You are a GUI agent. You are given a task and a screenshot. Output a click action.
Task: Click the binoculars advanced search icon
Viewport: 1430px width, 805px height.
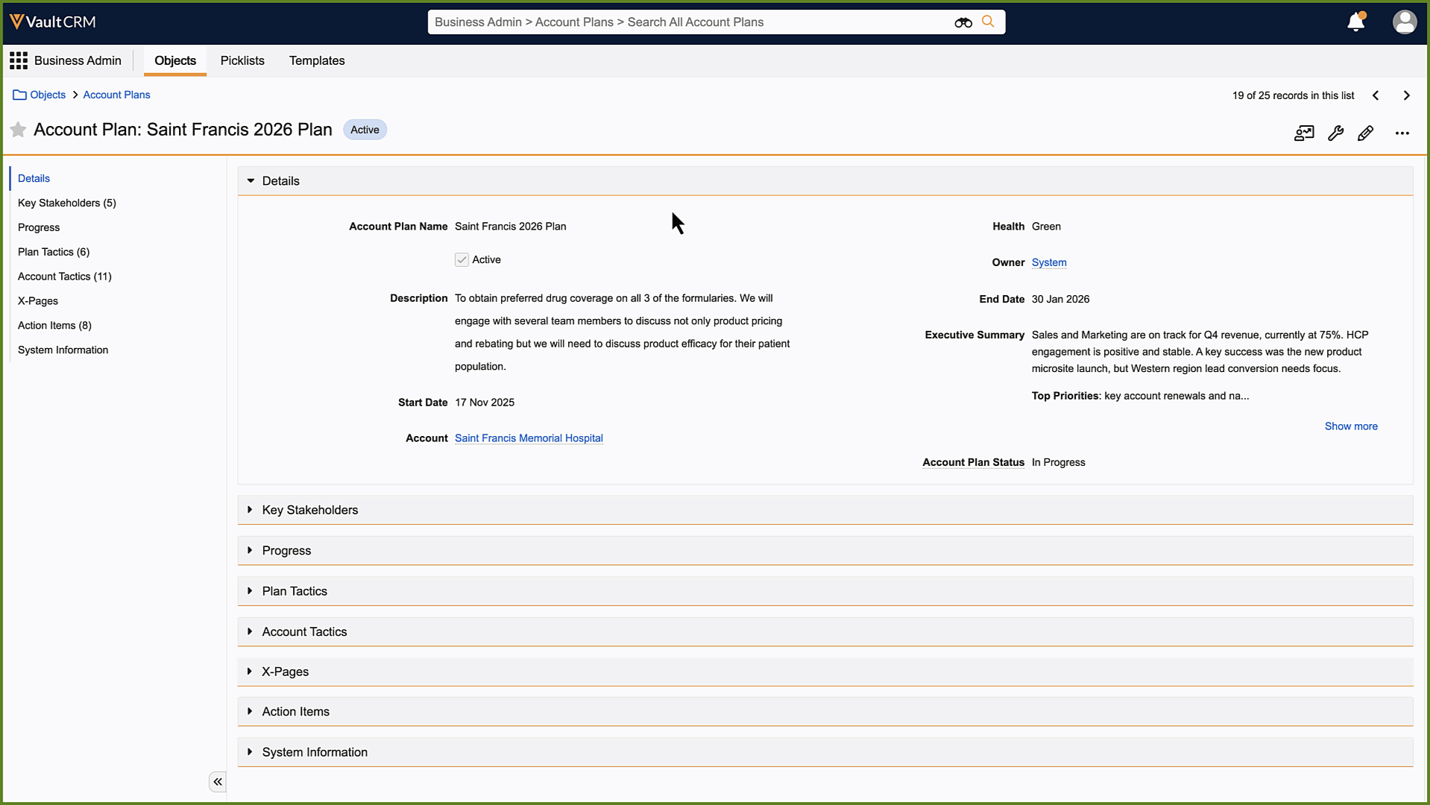963,22
